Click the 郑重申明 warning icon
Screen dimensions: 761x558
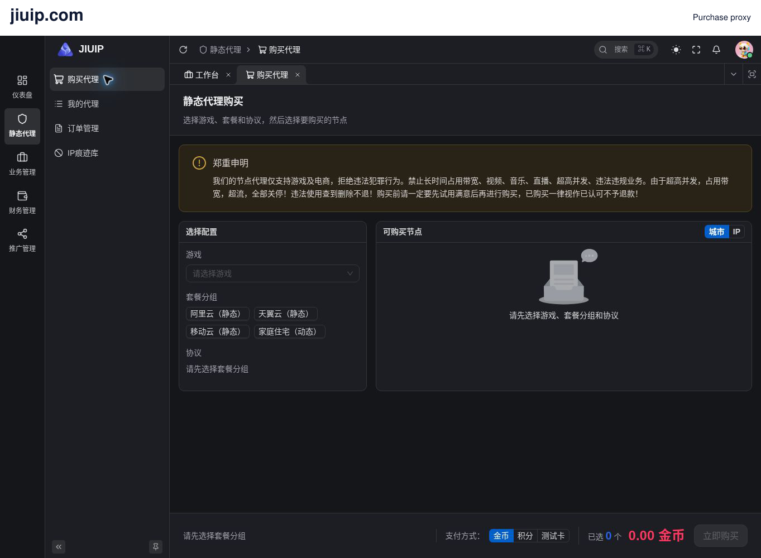point(199,162)
